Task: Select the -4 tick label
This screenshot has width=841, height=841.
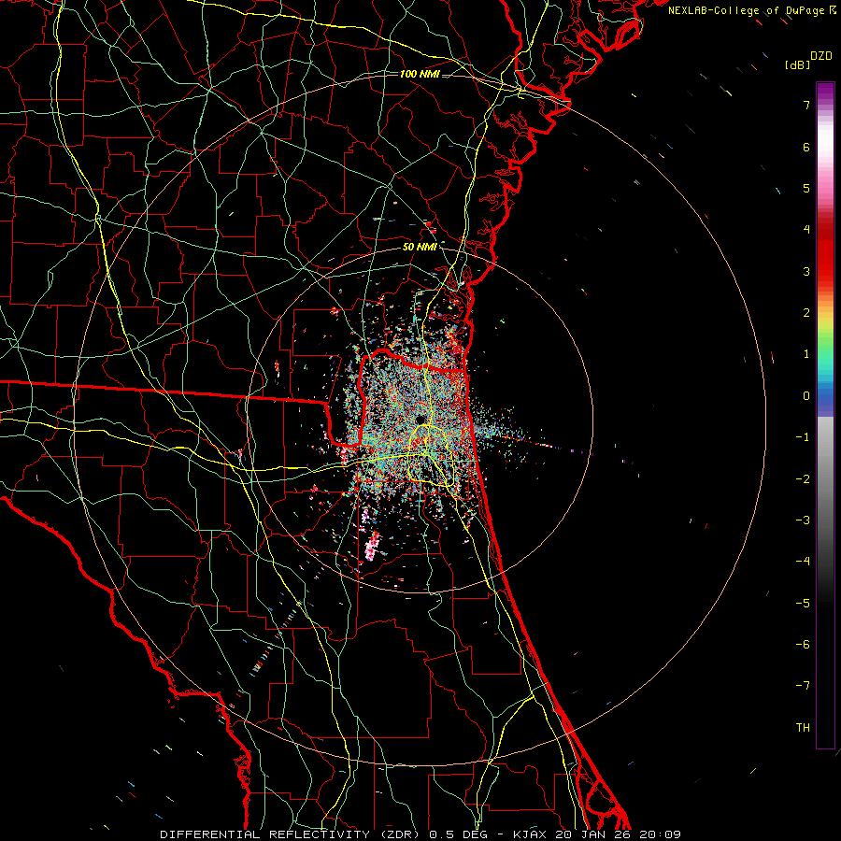Action: pos(803,561)
